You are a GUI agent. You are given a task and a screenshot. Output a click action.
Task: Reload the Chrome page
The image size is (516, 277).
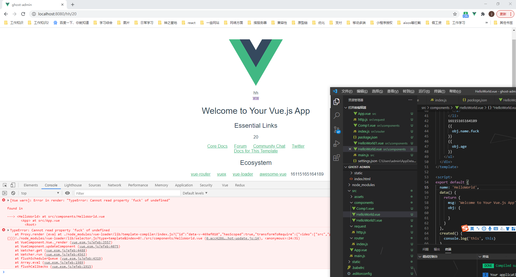(23, 14)
